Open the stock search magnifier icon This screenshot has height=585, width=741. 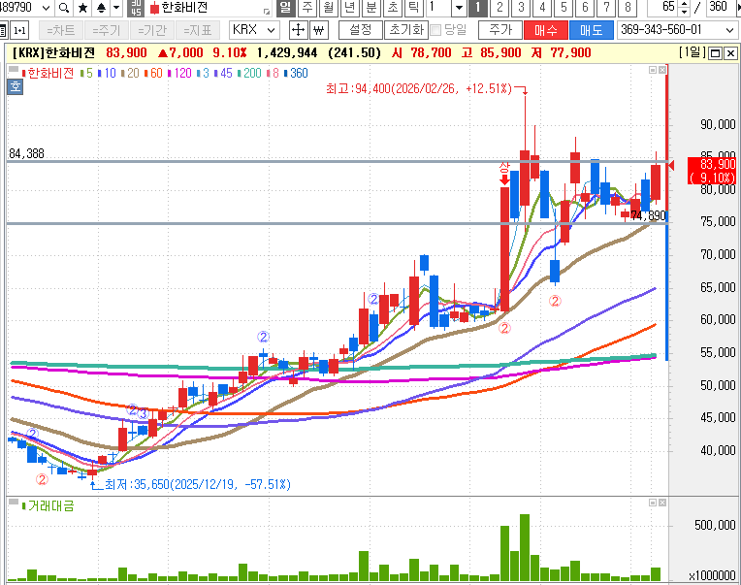pyautogui.click(x=64, y=8)
